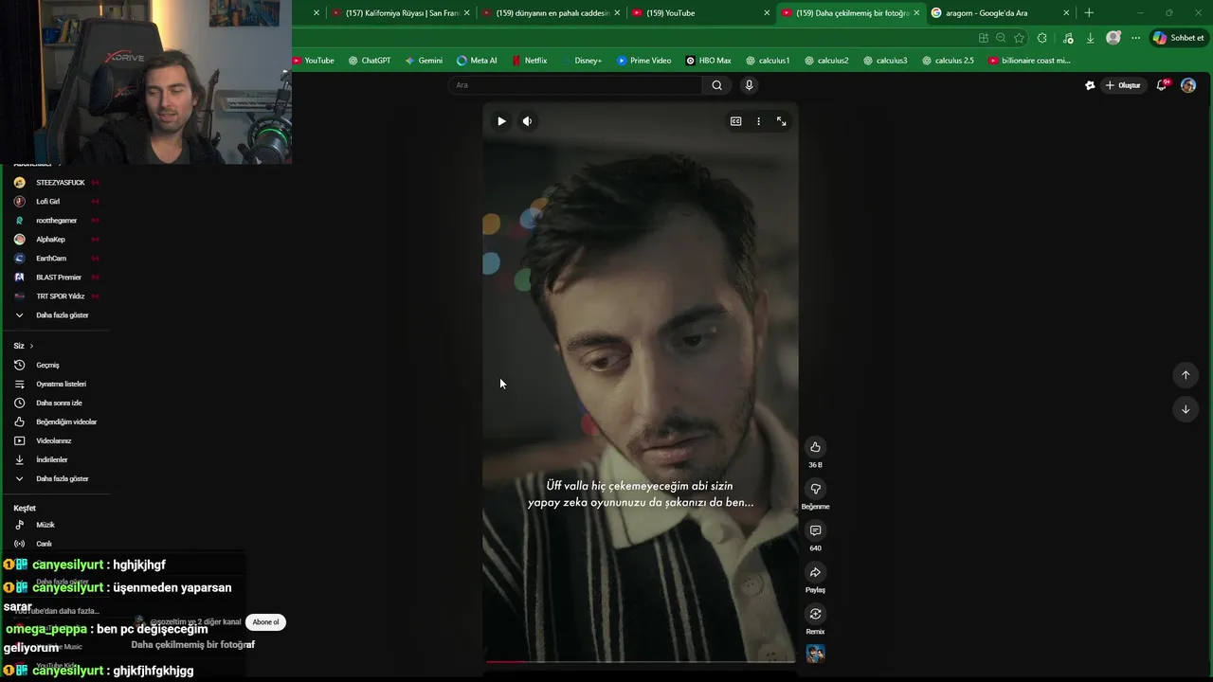Open the 640 comments panel

pyautogui.click(x=815, y=530)
